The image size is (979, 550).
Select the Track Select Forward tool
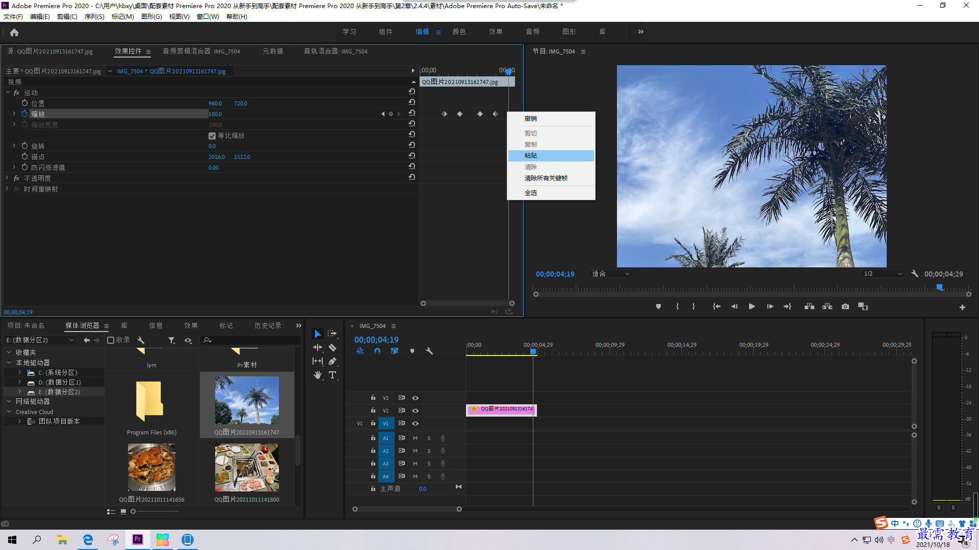tap(332, 334)
